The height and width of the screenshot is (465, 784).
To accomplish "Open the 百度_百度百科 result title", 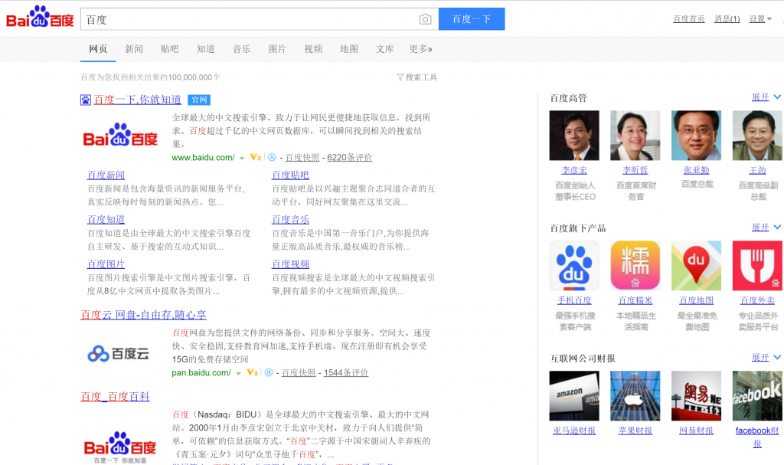I will [115, 396].
